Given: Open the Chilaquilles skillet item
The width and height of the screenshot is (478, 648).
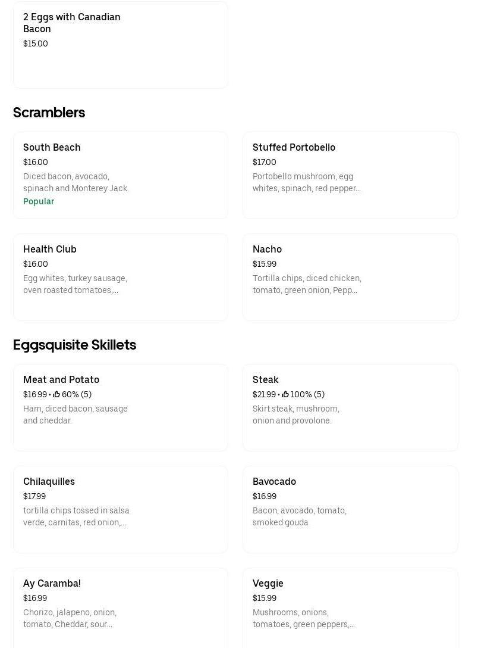Looking at the screenshot, I should click(x=49, y=481).
